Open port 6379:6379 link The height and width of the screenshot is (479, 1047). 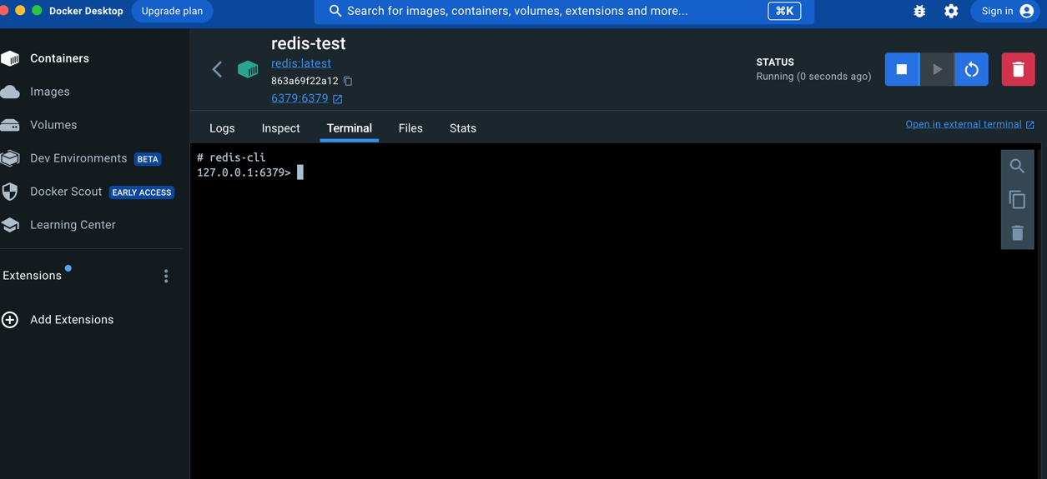(x=300, y=98)
